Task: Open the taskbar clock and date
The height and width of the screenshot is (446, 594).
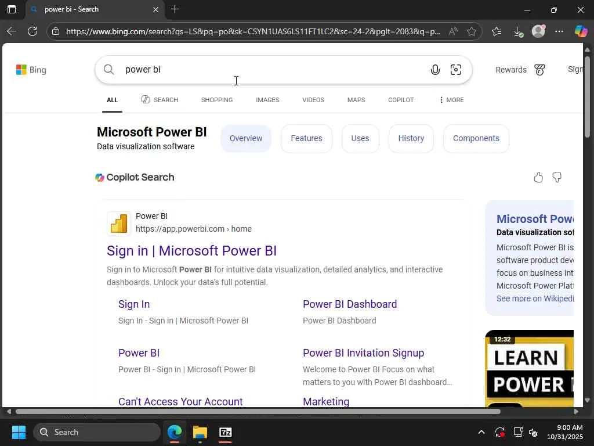Action: [x=564, y=432]
